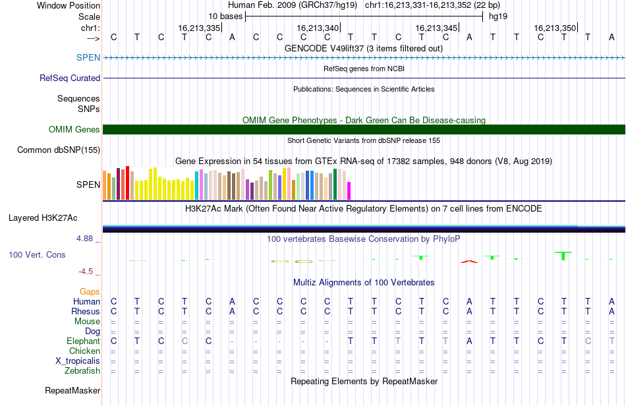Screen dimensions: 626x406
Task: Click the tallest green T in the PhyloP track
Action: pos(563,256)
